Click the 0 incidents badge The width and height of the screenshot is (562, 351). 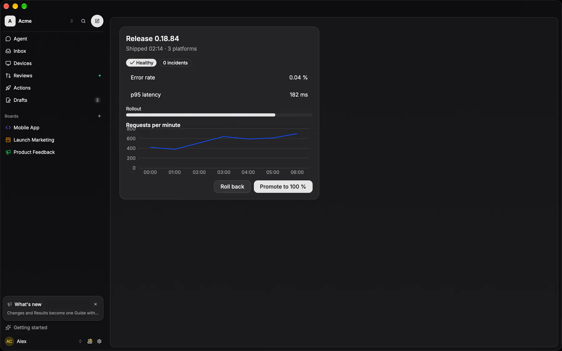(x=175, y=63)
